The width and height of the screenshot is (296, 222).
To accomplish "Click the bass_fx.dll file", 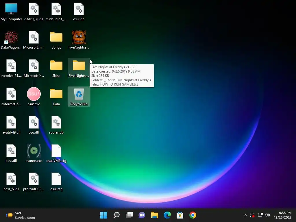I will (x=11, y=182).
